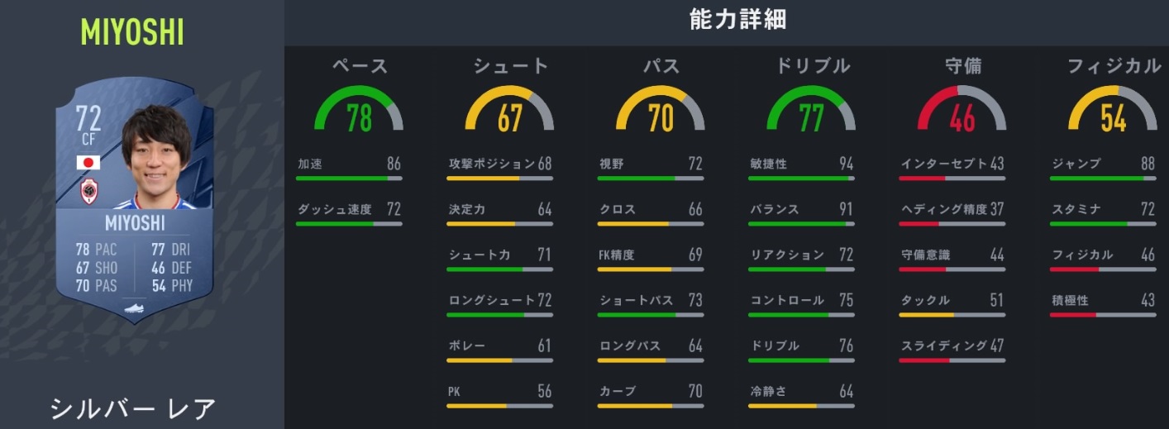Click the boot icon at the card bottom
Screen dimensions: 1169x429
tap(135, 307)
